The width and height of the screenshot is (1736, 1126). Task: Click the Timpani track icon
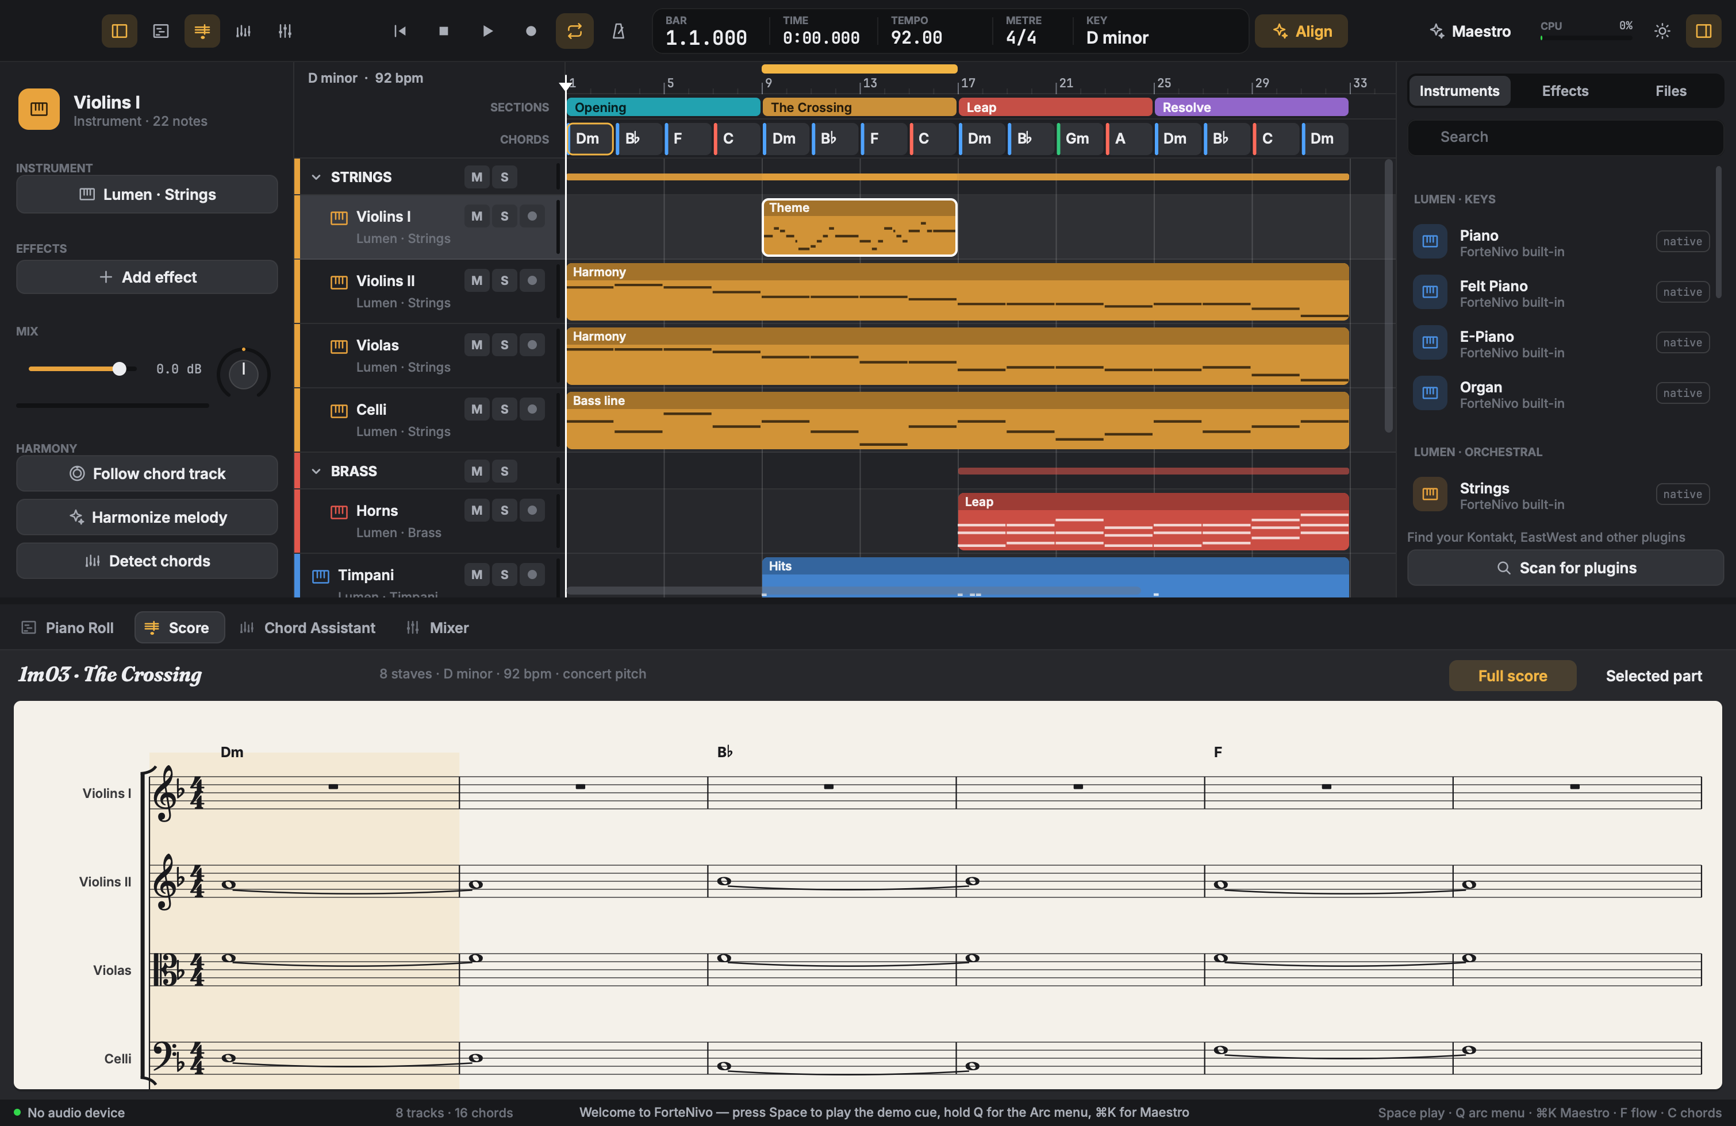(320, 576)
